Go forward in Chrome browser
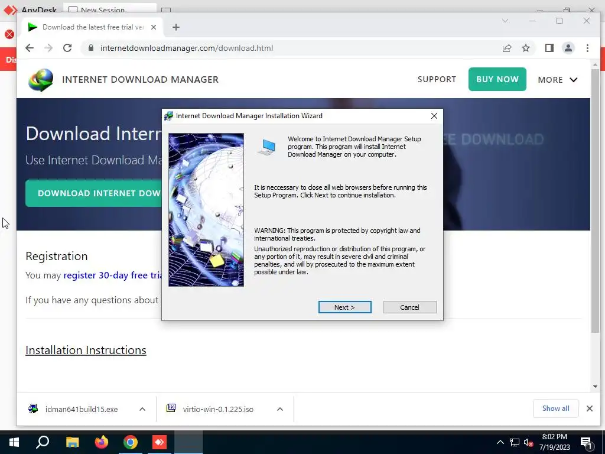 click(x=48, y=48)
